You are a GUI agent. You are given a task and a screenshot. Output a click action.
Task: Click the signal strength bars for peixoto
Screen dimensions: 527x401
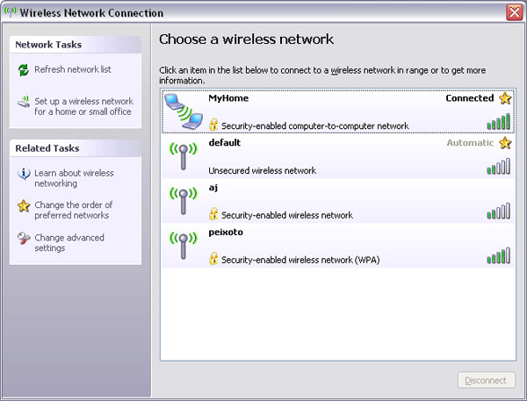(x=498, y=256)
